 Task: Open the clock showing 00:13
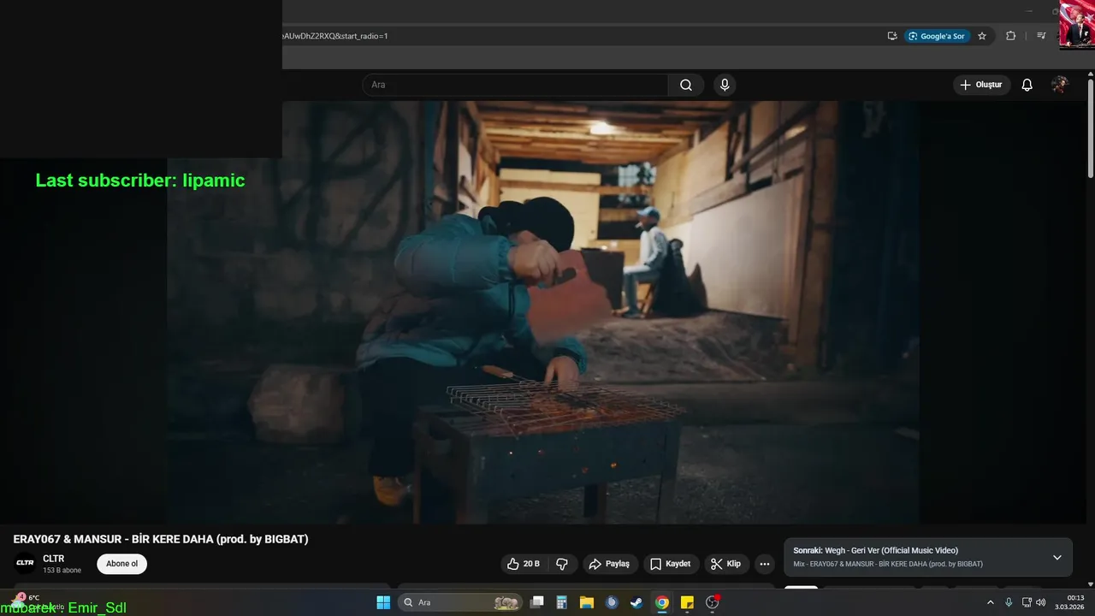[x=1069, y=602]
